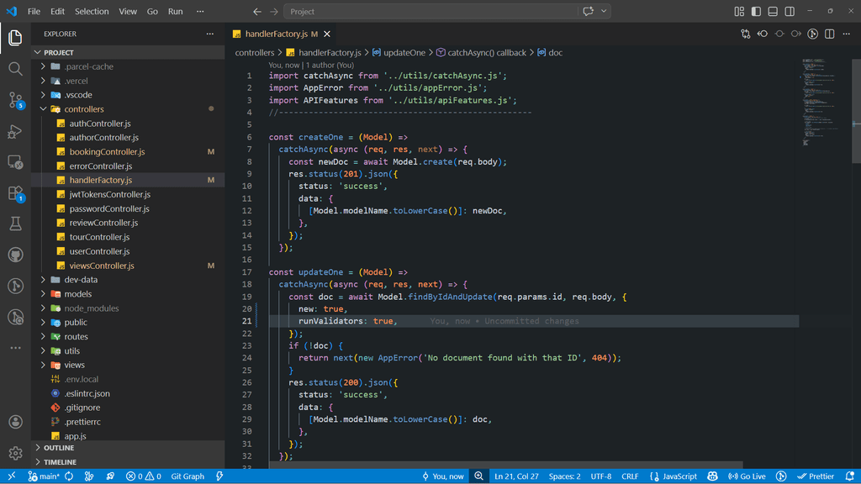
Task: Toggle the primary side bar layout button
Action: (x=756, y=12)
